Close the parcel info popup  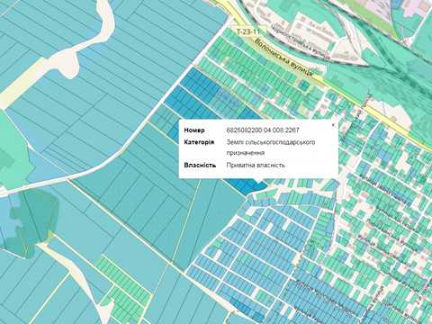pos(333,125)
